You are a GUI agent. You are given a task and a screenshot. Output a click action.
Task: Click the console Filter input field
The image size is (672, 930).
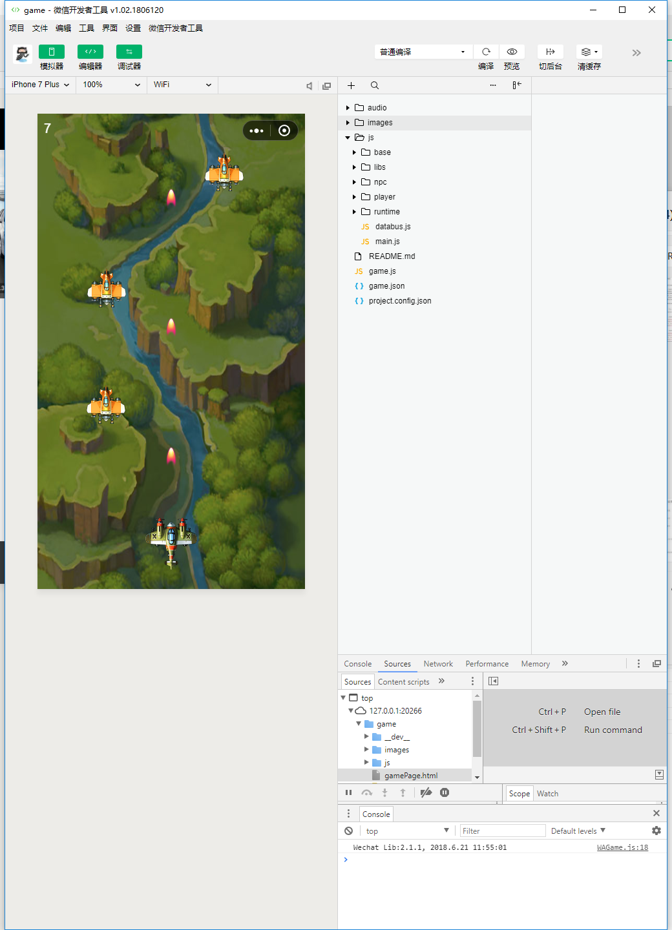coord(502,831)
